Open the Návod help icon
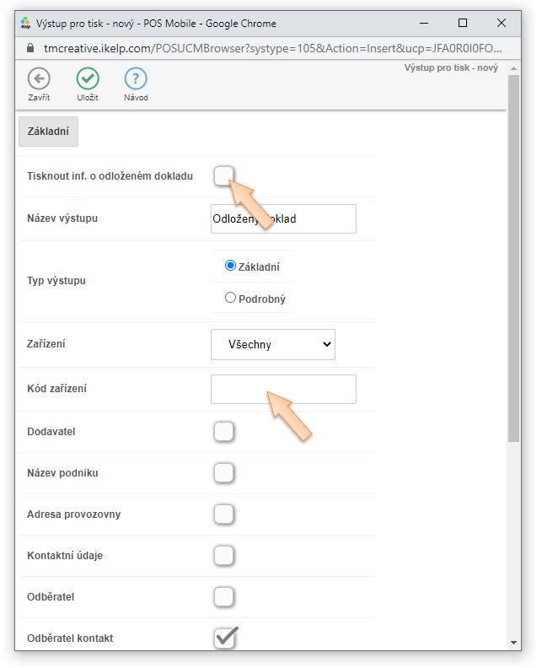Viewport: 542px width, 668px height. point(136,80)
